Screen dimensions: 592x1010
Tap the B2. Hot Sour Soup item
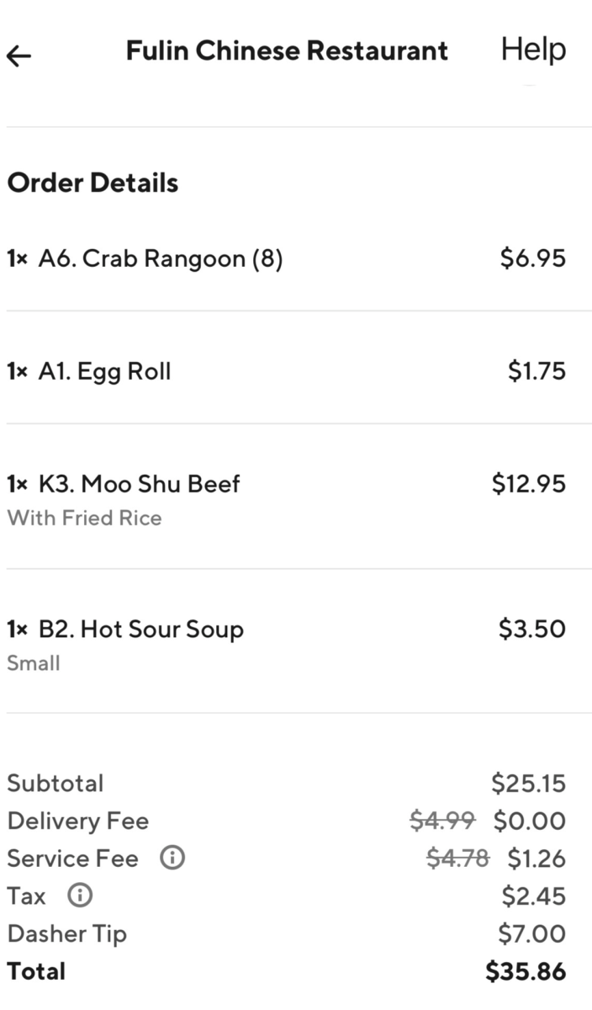pos(140,630)
